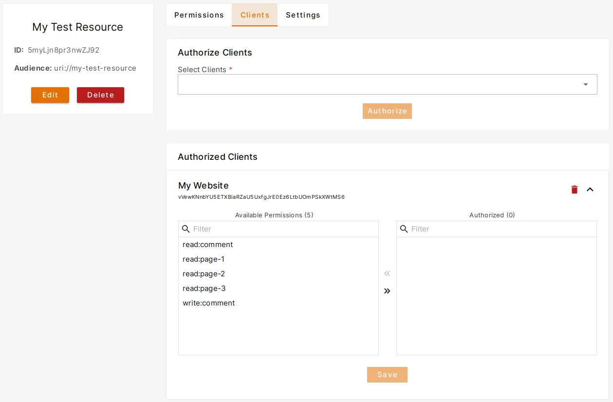Collapse the My Website client panel

click(590, 190)
